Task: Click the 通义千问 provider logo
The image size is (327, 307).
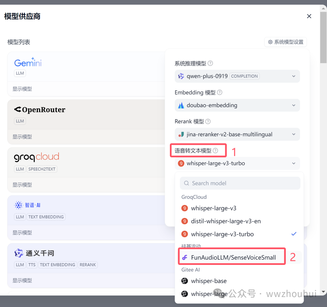Action: (x=34, y=253)
